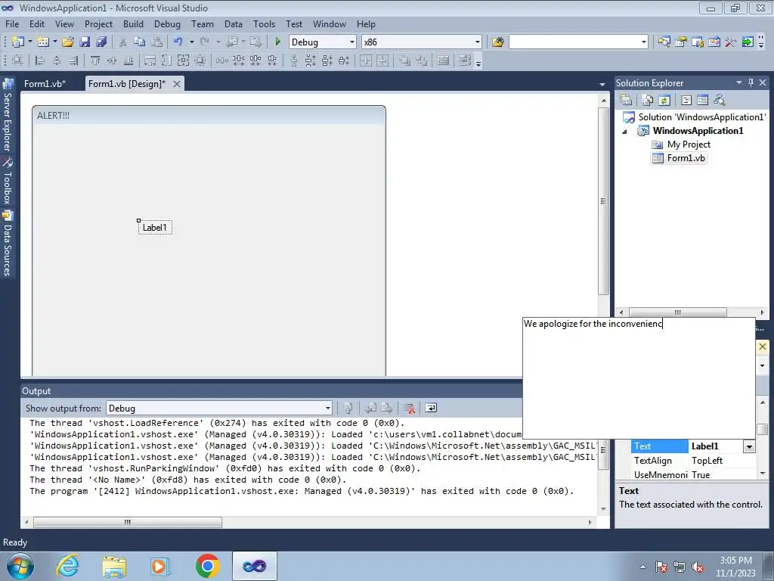Click the Start Page green arrow icon
Screen dimensions: 774x581
coord(748,42)
